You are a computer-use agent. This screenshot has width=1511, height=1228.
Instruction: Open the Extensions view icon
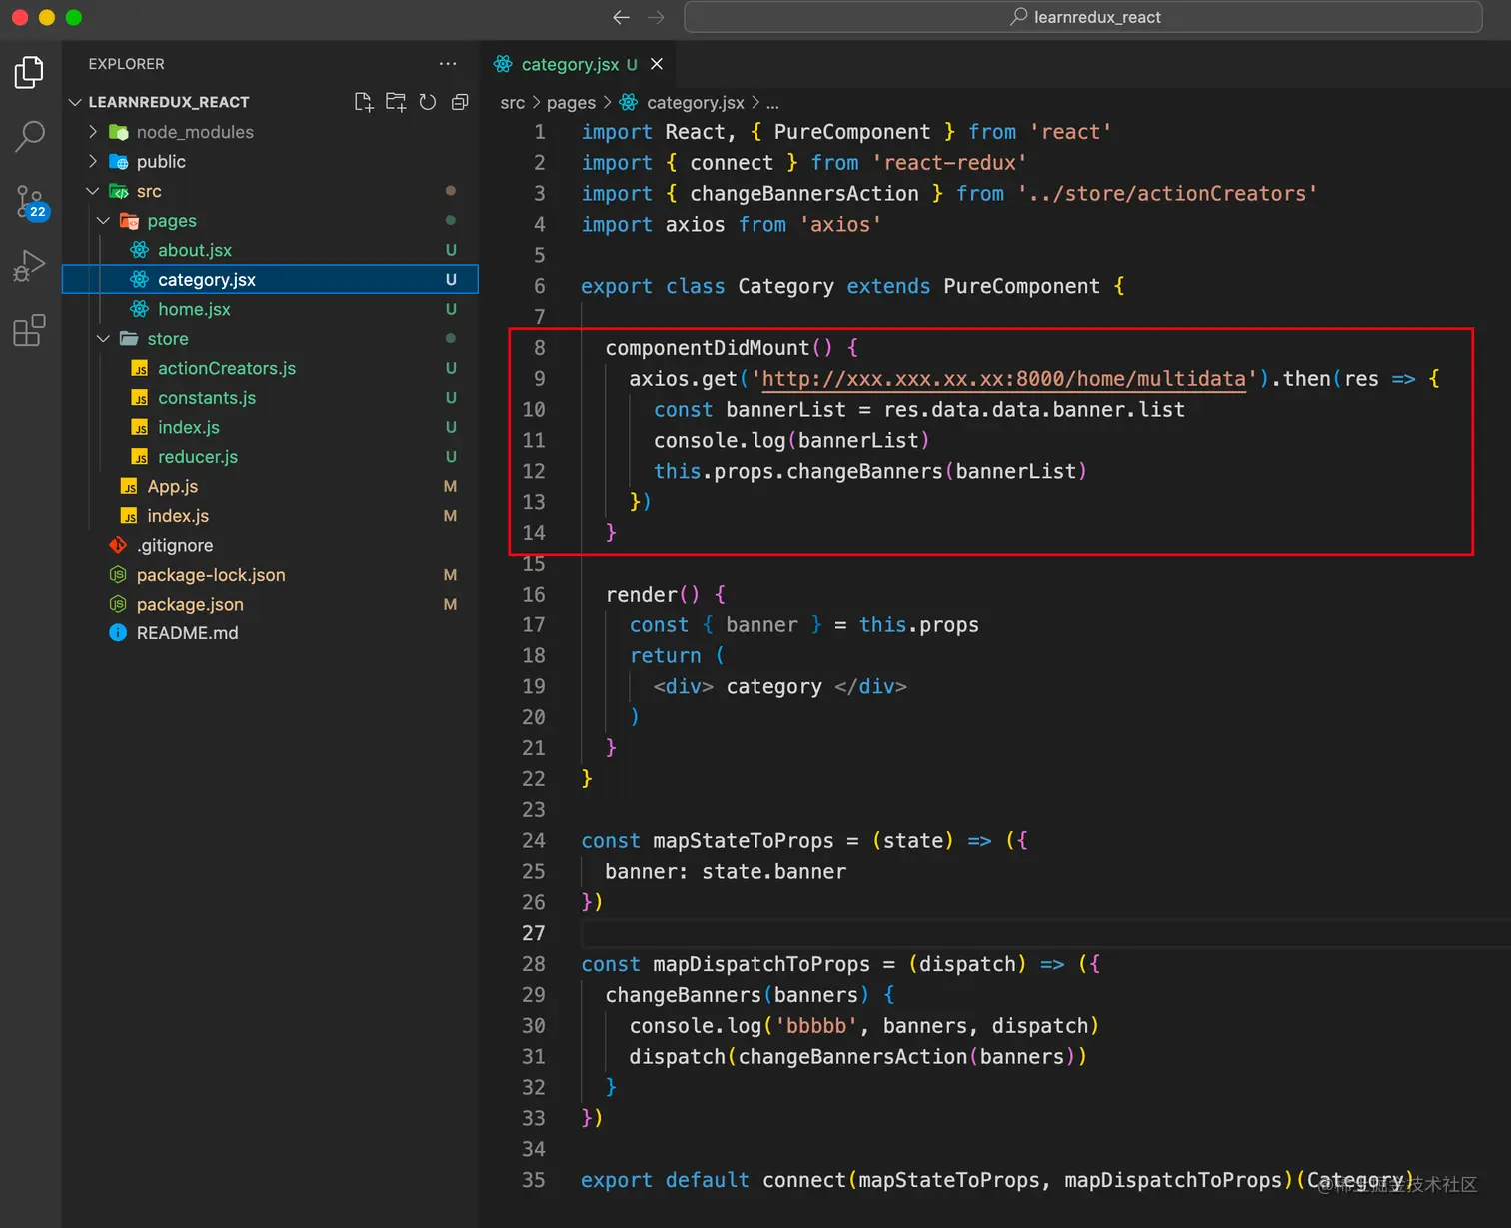coord(29,330)
